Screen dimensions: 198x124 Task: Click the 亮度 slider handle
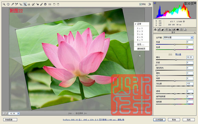[175, 81]
